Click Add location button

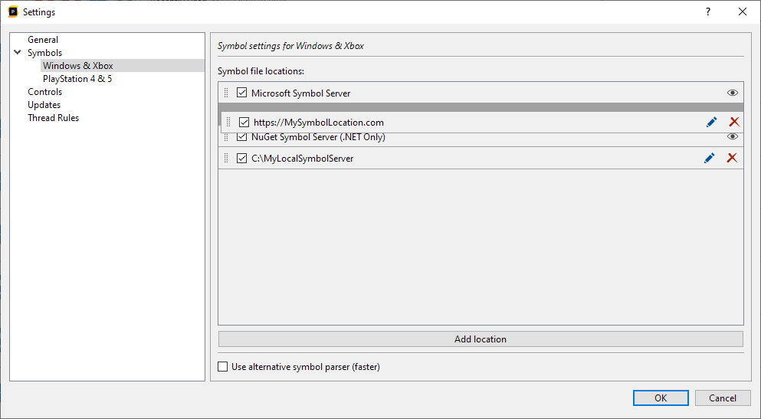[481, 339]
